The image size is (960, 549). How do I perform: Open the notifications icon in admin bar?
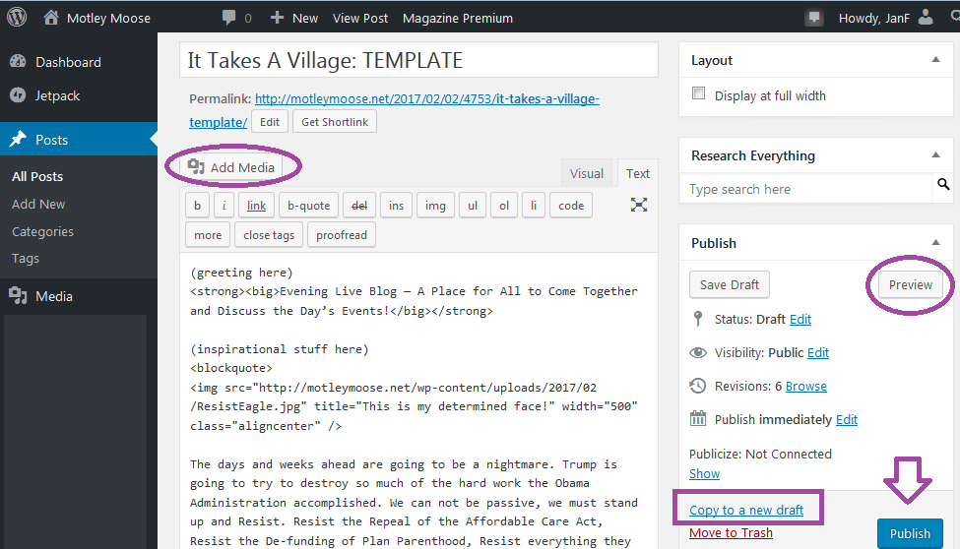[813, 18]
